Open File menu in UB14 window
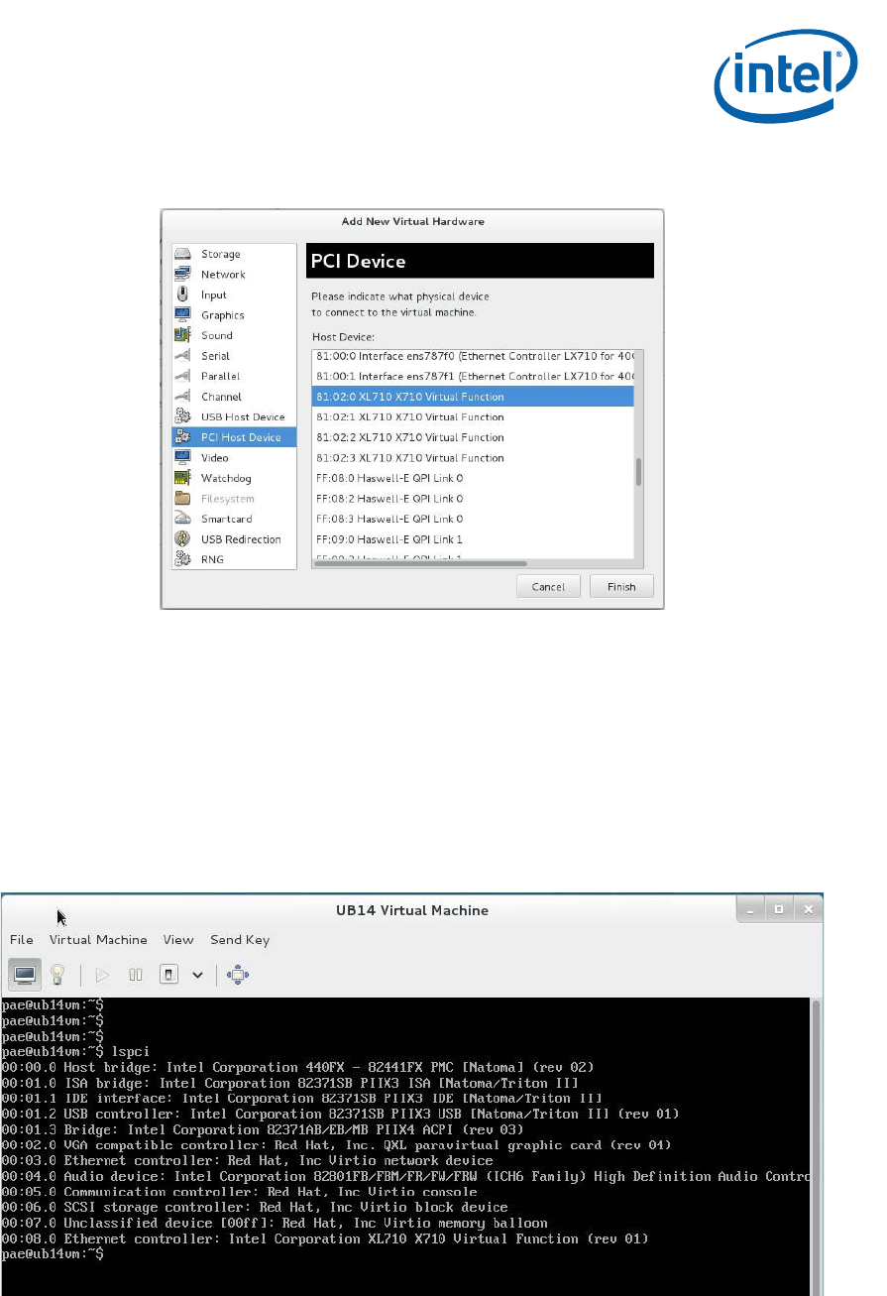This screenshot has height=1296, width=887. [x=22, y=940]
